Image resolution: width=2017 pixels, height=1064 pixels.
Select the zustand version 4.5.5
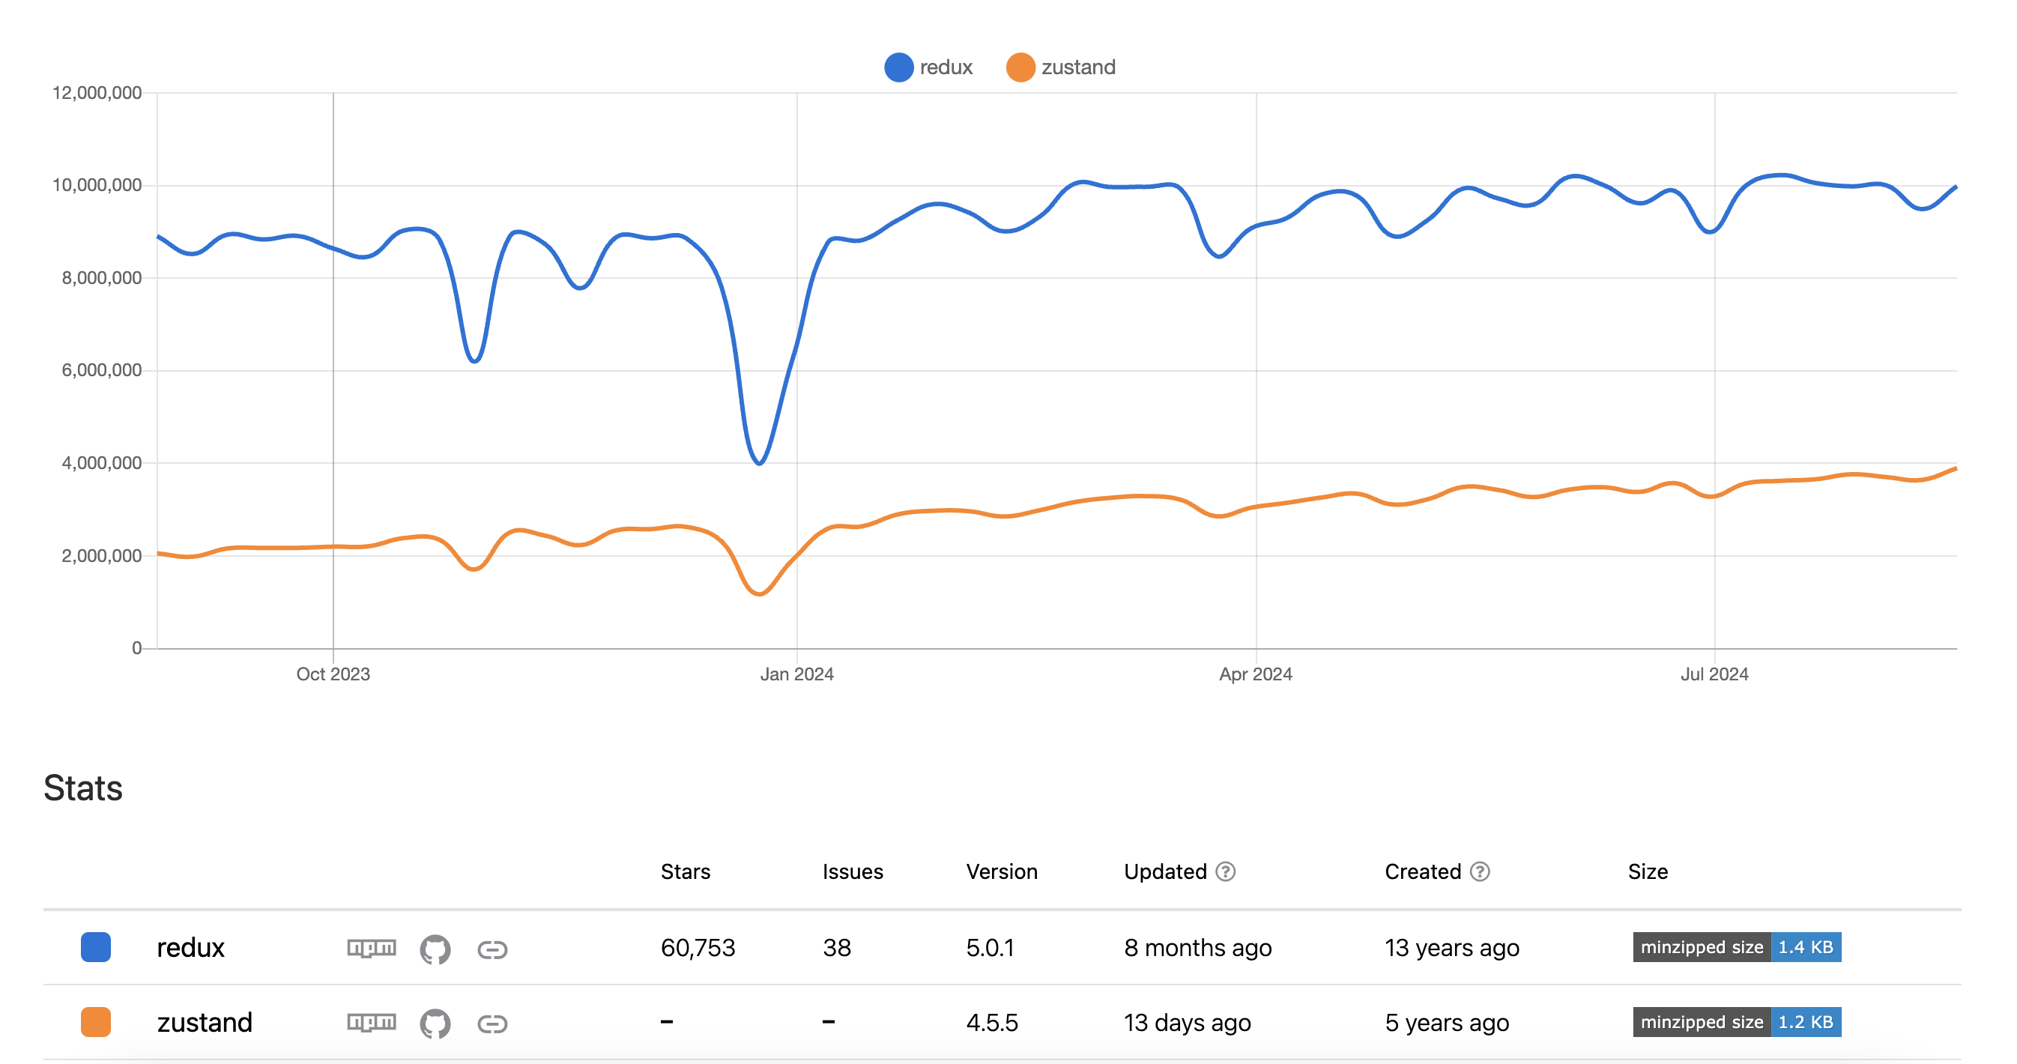(x=992, y=1023)
